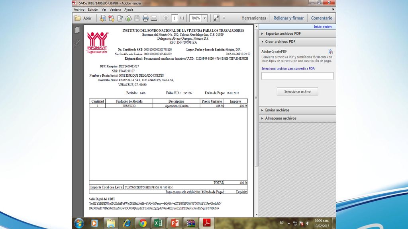This screenshot has height=229, width=408.
Task: Click the network tray icon
Action: click(x=295, y=223)
